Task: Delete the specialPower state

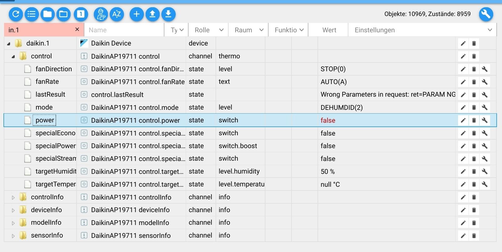Action: 474,146
